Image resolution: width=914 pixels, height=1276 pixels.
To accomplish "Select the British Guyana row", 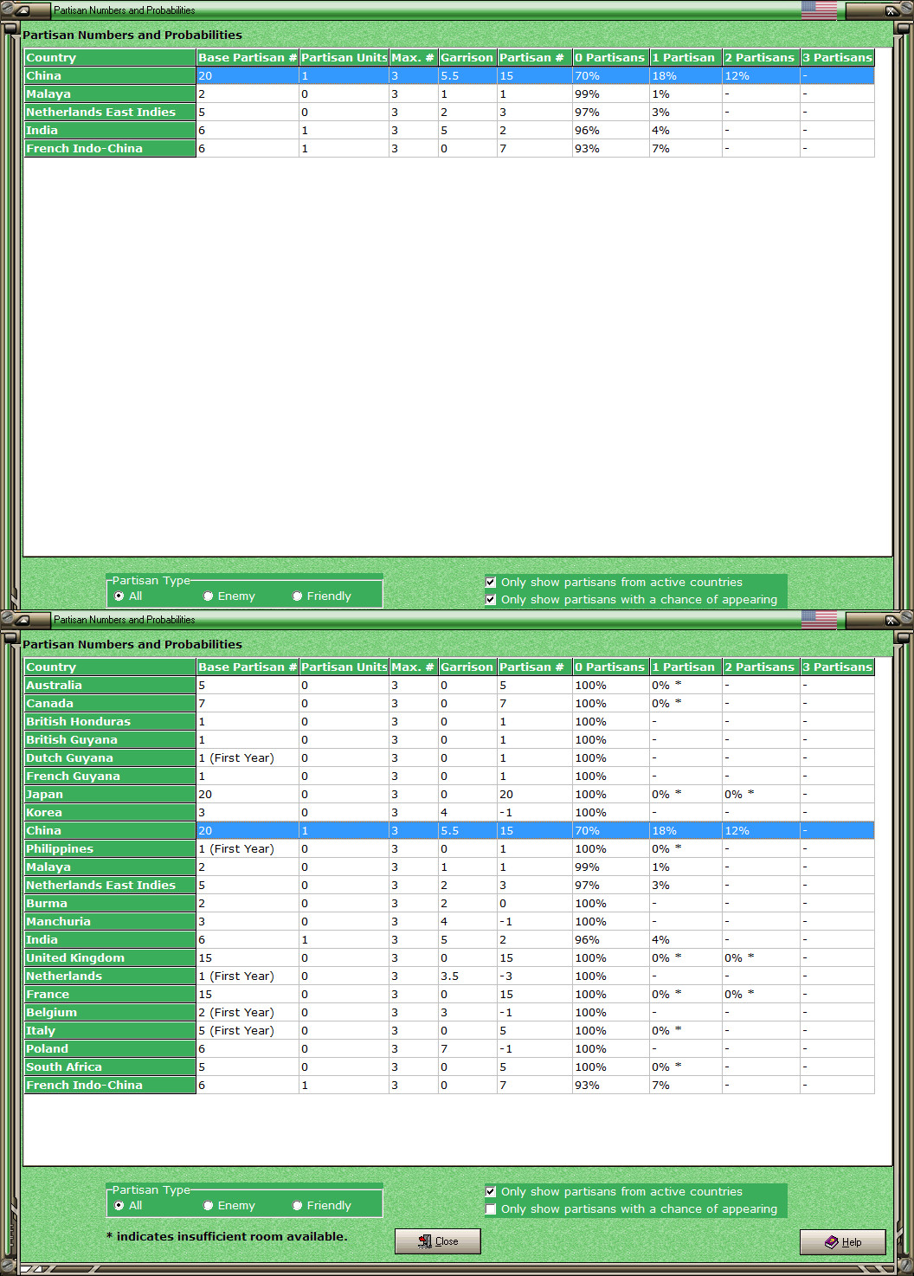I will [449, 740].
